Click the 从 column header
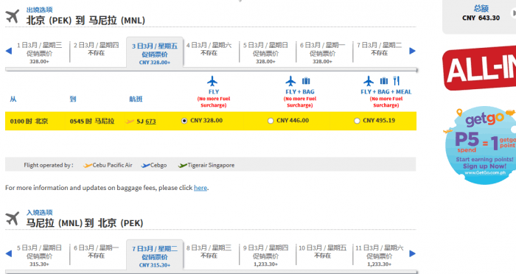516x274 pixels. click(13, 99)
